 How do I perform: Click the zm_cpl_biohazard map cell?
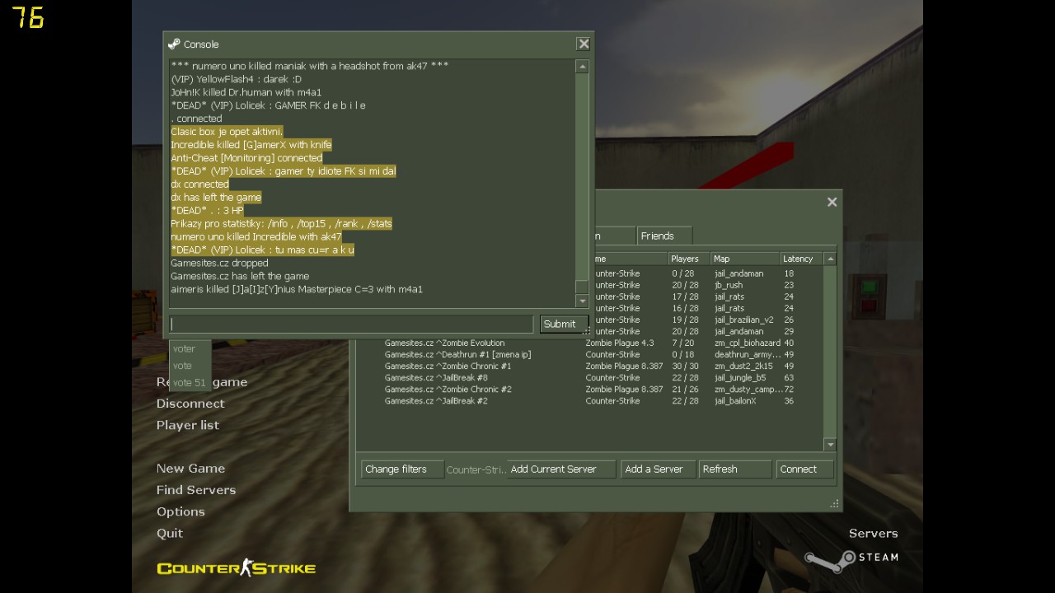pos(747,343)
